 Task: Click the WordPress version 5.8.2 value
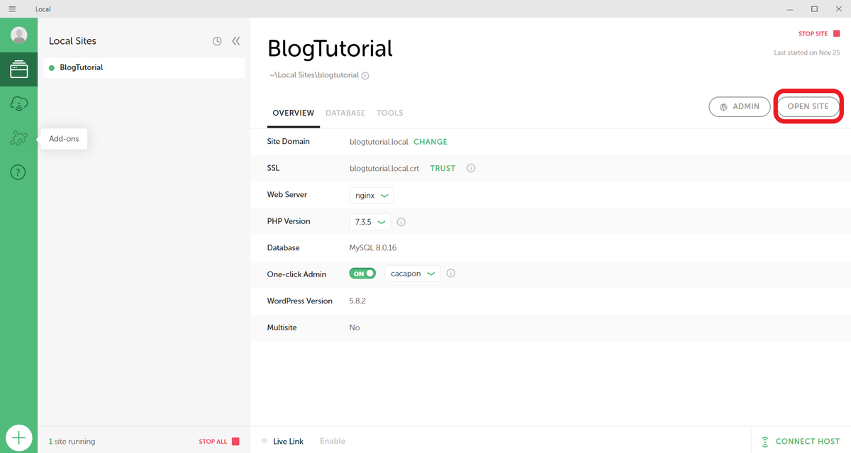(x=357, y=301)
